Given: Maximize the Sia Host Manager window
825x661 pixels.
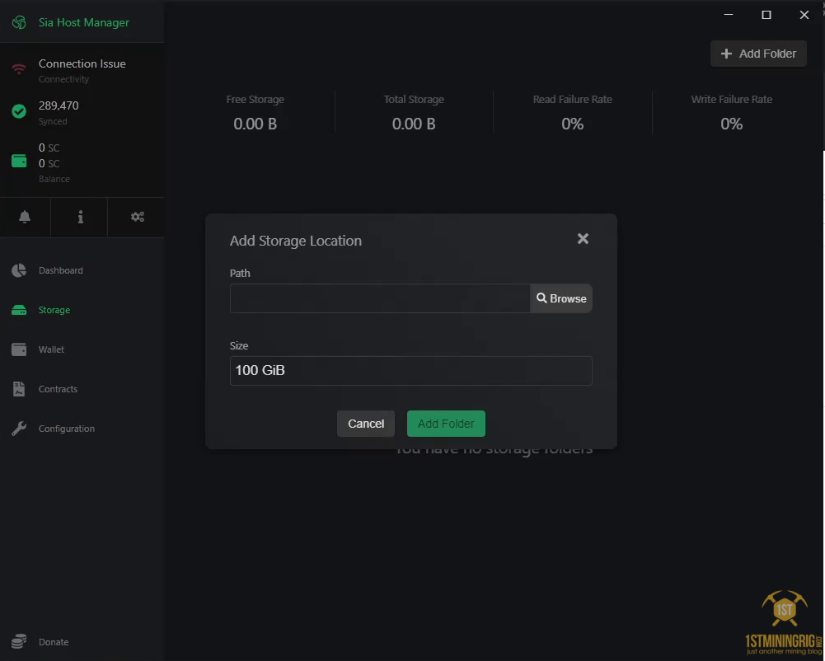Looking at the screenshot, I should click(766, 15).
